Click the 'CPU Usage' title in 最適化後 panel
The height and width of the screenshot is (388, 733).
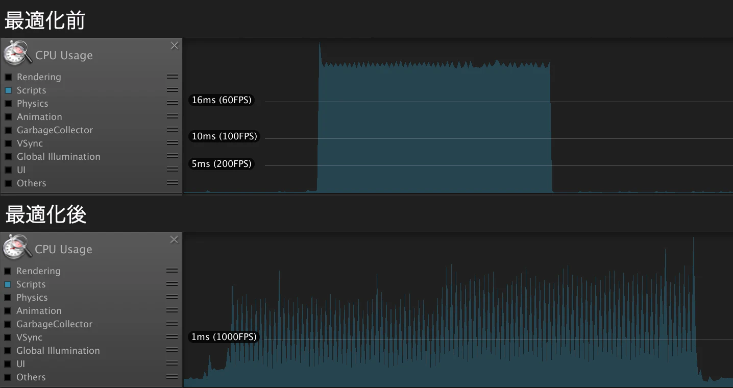pos(63,249)
